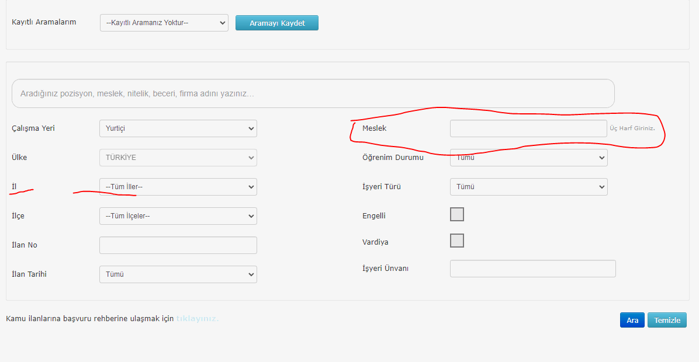Click the İlan Tarihi label
Screen dimensions: 699x362
click(29, 274)
